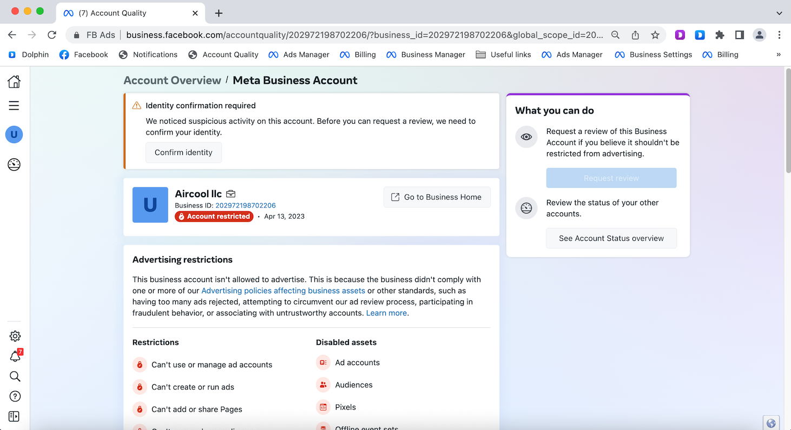Click the page vertical scrollbar
The height and width of the screenshot is (430, 791).
pyautogui.click(x=787, y=120)
